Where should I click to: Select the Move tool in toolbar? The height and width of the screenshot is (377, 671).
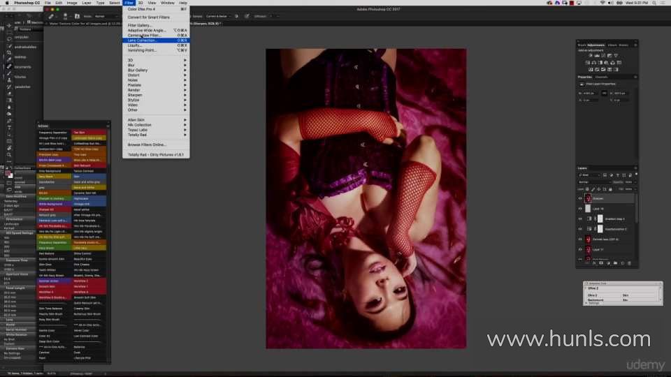pyautogui.click(x=9, y=26)
